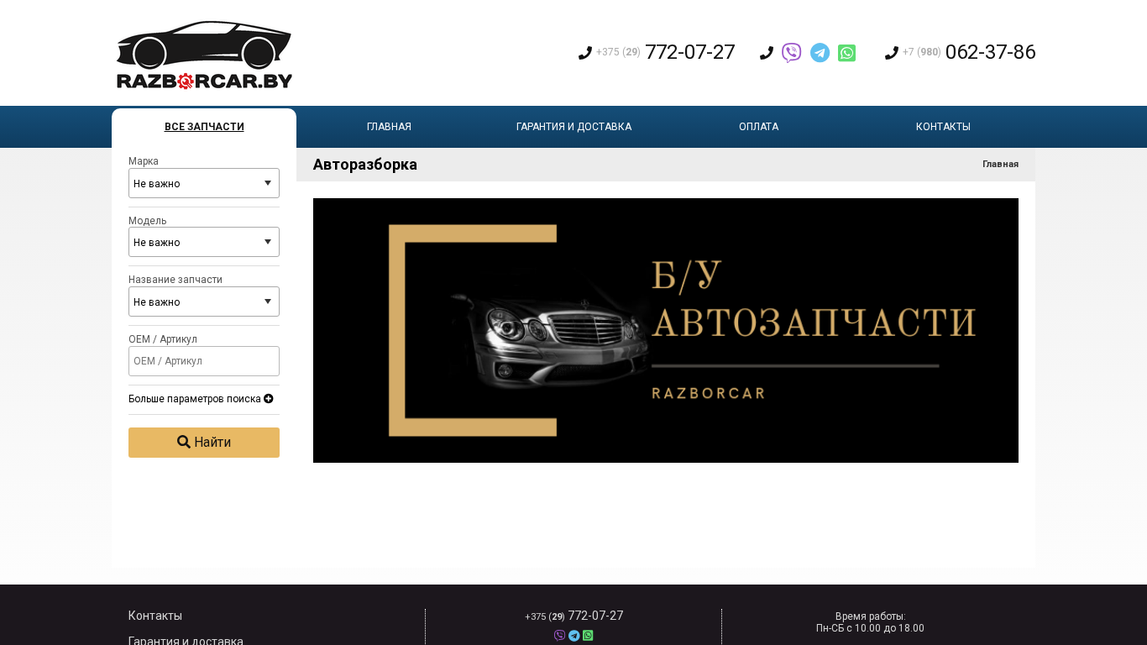
Task: Open WhatsApp chat icon in header
Action: [846, 53]
